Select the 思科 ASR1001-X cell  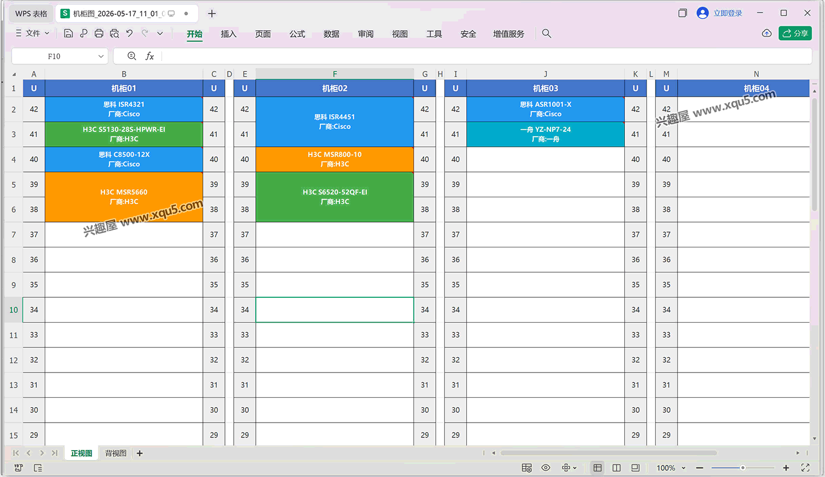pos(546,109)
